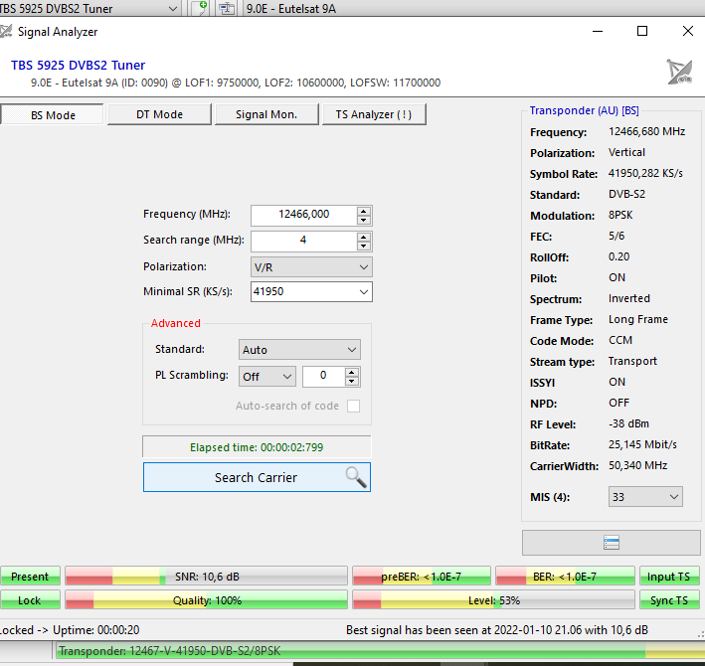Click the toolbar icon left of 9.0E Eutelsat
The width and height of the screenshot is (705, 666).
pyautogui.click(x=227, y=8)
